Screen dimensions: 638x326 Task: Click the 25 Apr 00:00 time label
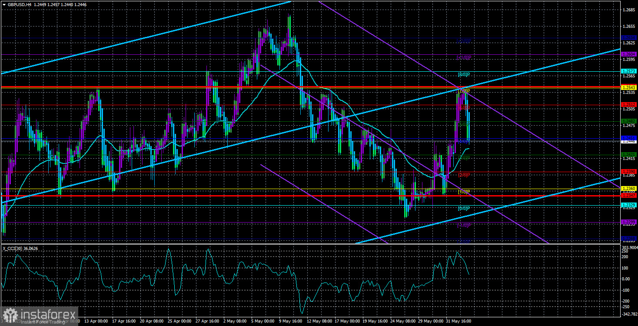point(179,321)
